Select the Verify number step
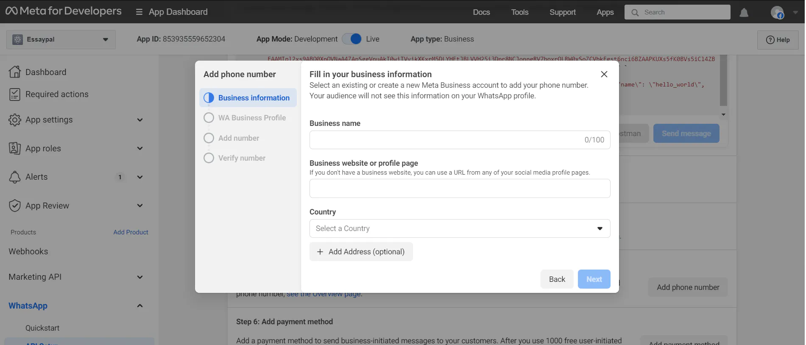Viewport: 806px width, 345px height. (234, 158)
